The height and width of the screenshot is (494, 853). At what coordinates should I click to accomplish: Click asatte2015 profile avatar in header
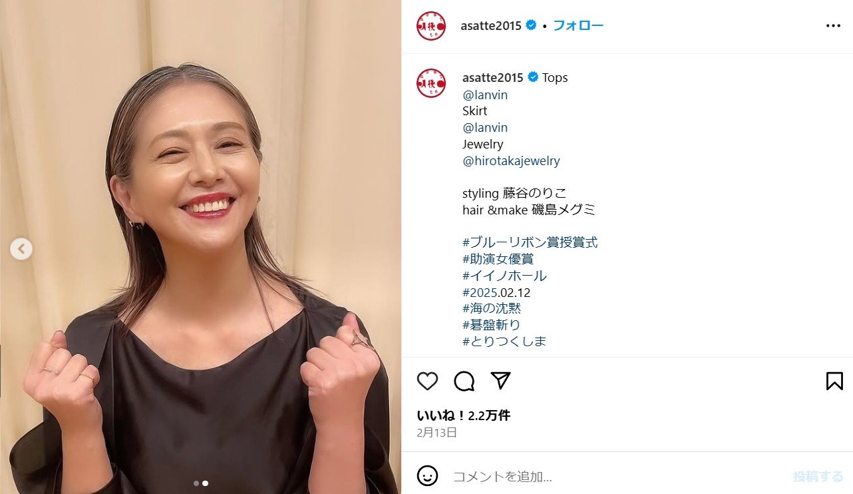coord(430,26)
